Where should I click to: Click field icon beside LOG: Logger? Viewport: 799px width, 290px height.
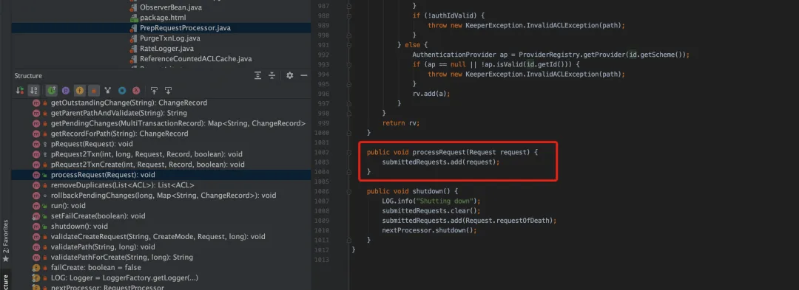36,277
